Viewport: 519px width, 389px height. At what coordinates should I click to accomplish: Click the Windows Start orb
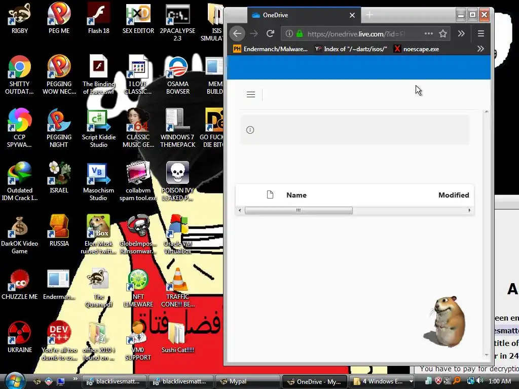15,381
